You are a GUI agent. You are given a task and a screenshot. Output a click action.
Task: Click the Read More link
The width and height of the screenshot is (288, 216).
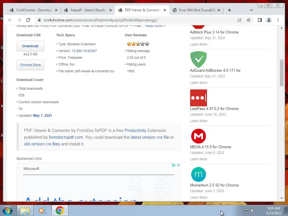tap(155, 26)
